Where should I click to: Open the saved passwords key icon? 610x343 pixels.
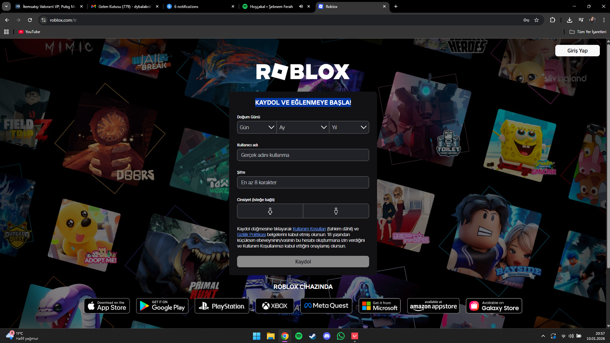point(526,20)
